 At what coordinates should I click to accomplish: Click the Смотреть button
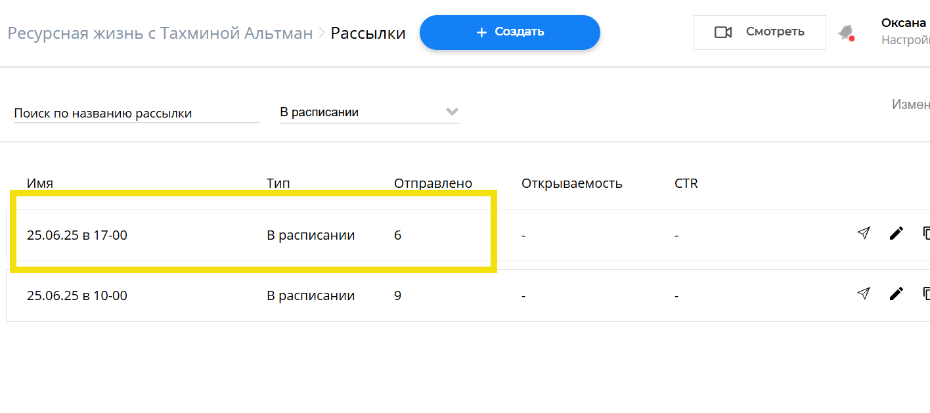760,32
